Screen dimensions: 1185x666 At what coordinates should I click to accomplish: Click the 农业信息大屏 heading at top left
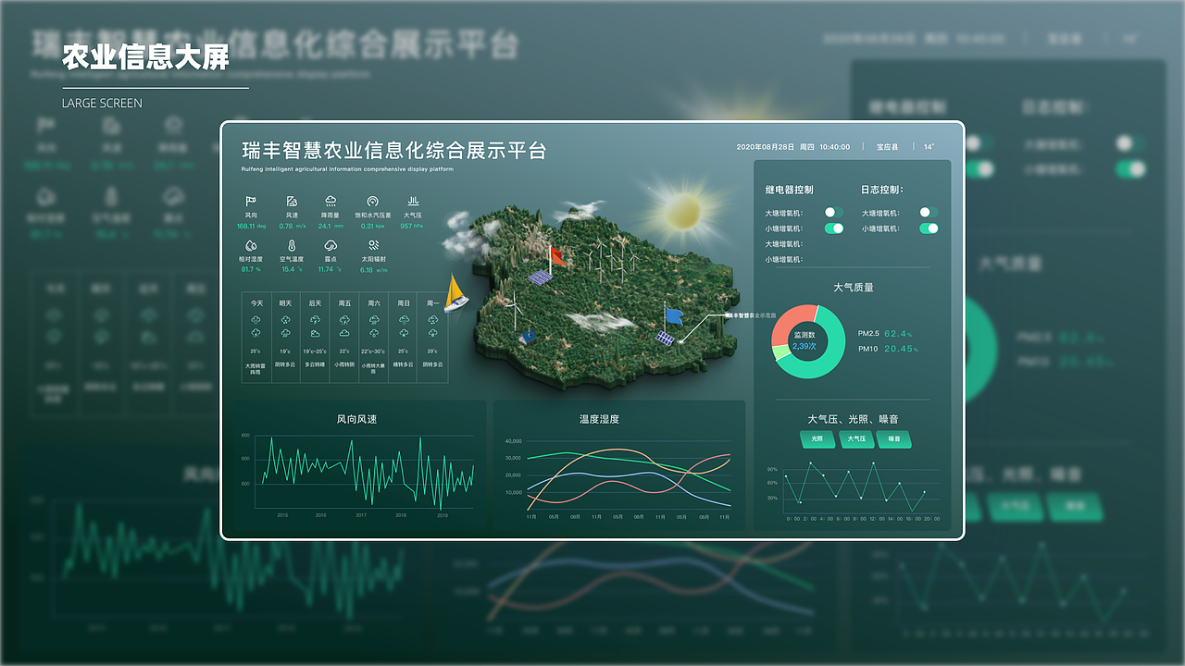click(x=145, y=57)
